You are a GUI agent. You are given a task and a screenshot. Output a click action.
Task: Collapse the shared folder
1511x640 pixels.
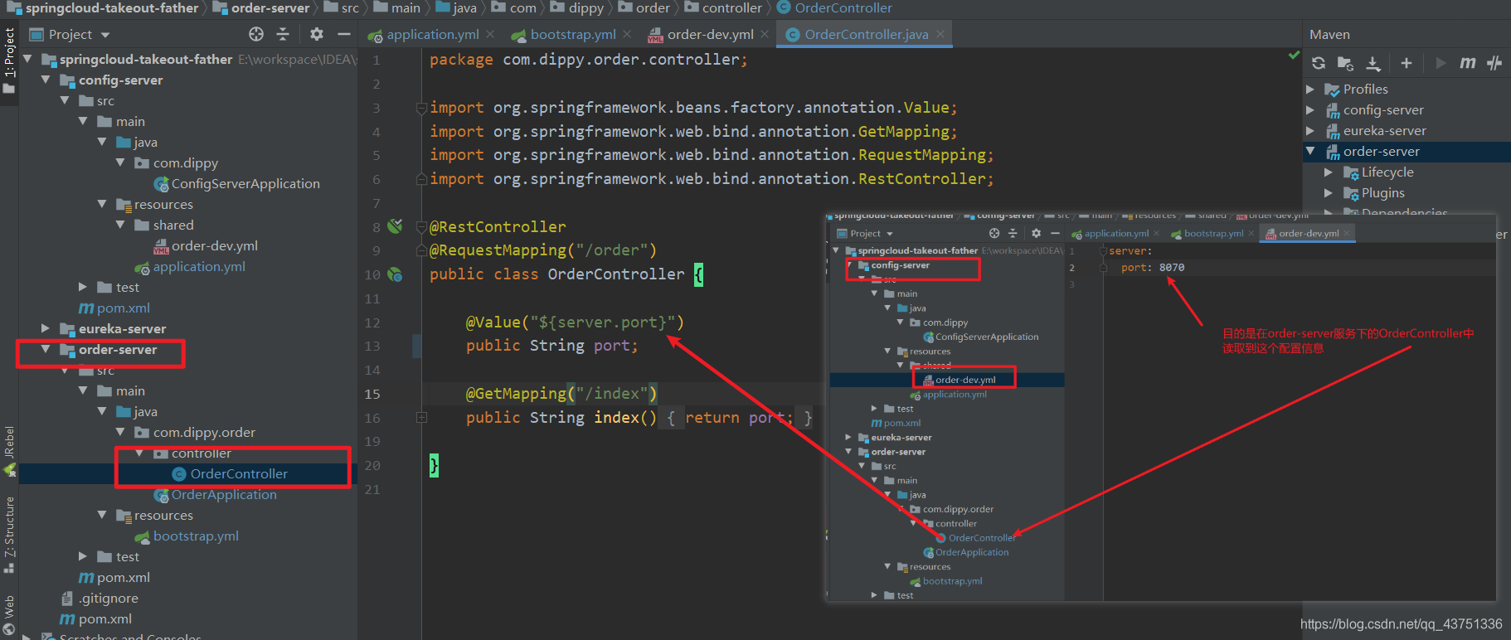click(120, 225)
